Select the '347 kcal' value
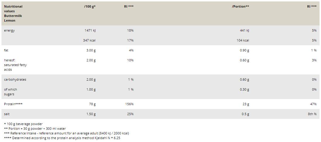Viewport: 321px width, 142px height. click(x=89, y=40)
